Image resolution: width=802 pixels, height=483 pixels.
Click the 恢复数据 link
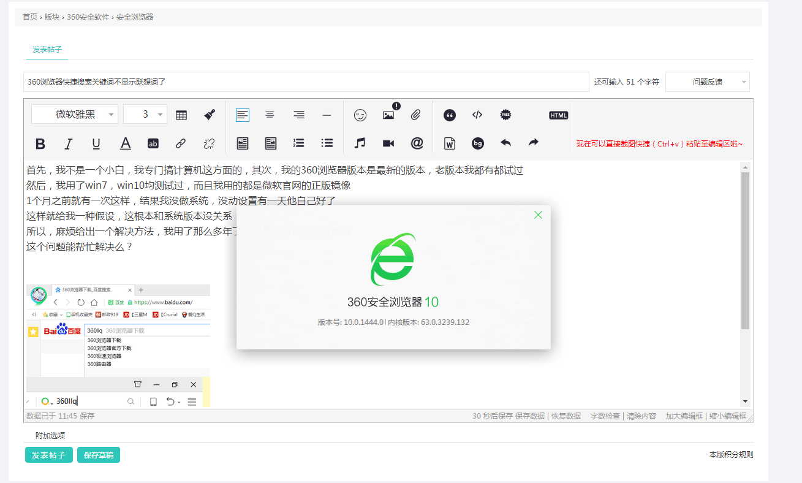tap(566, 416)
